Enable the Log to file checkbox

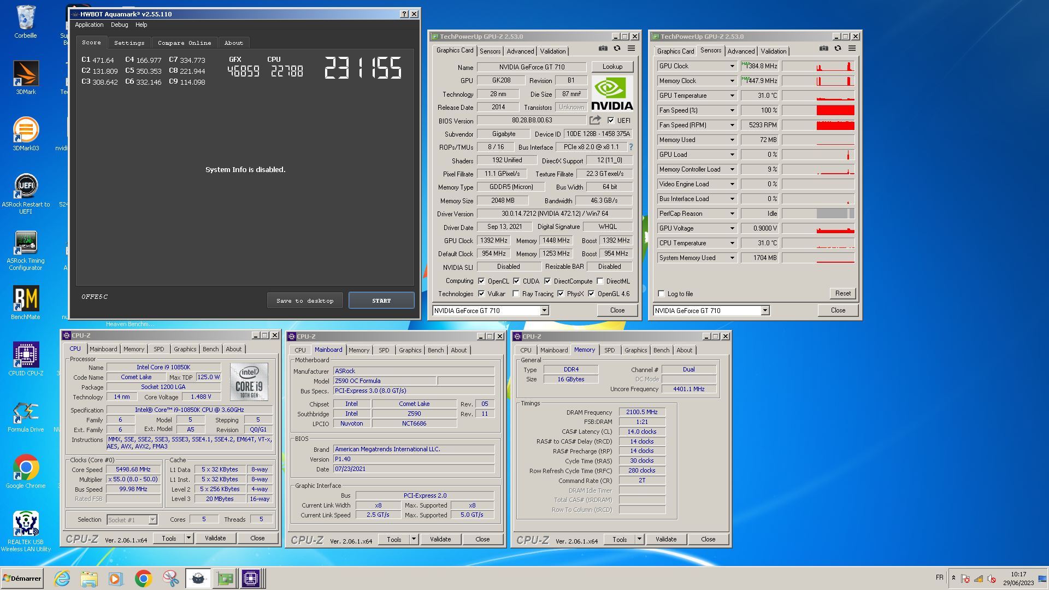pos(662,294)
